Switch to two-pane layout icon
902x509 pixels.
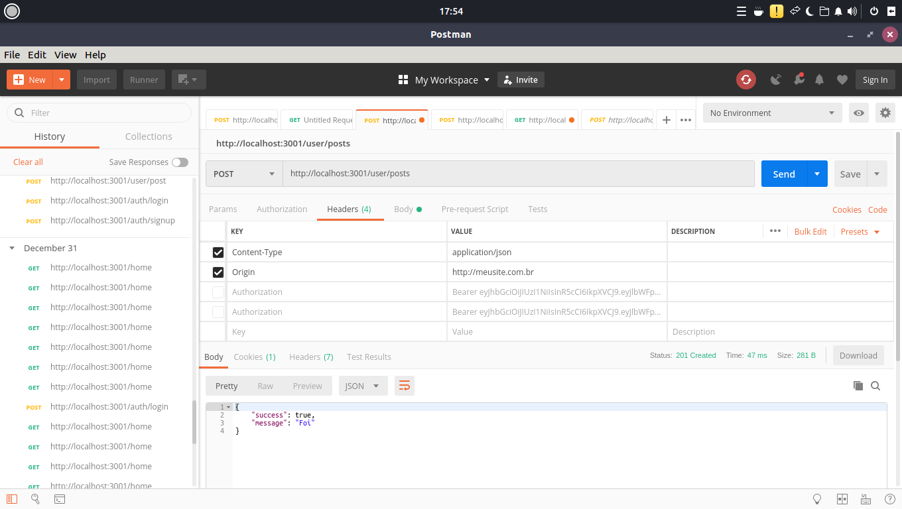pyautogui.click(x=842, y=499)
